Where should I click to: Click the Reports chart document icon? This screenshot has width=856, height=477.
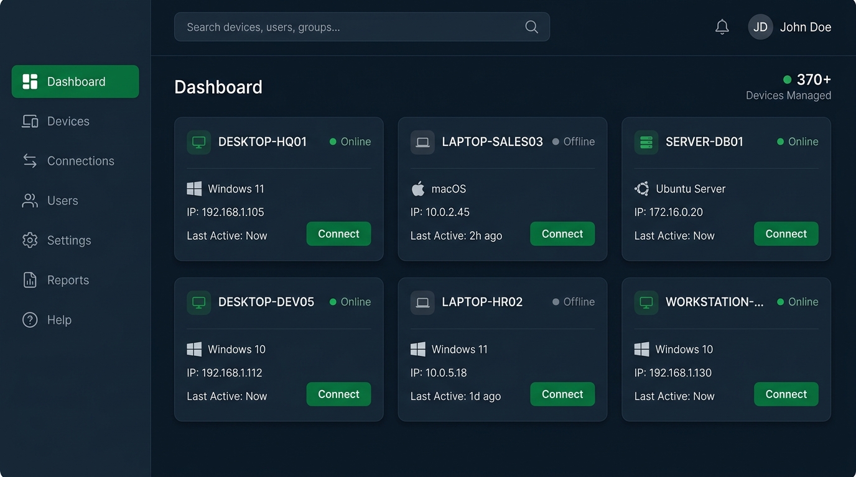click(x=30, y=280)
